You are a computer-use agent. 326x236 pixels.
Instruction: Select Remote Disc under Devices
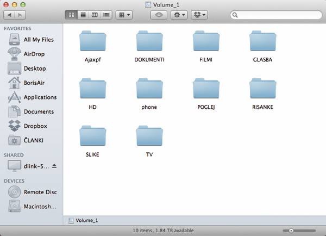click(x=32, y=192)
